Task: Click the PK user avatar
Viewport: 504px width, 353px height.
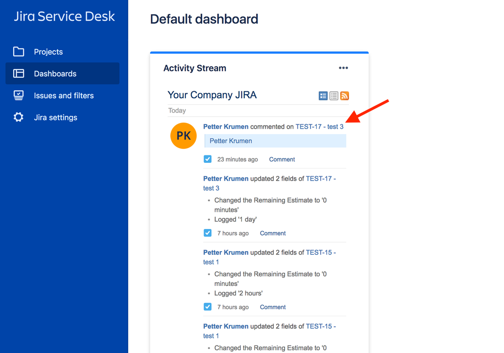Action: click(183, 136)
